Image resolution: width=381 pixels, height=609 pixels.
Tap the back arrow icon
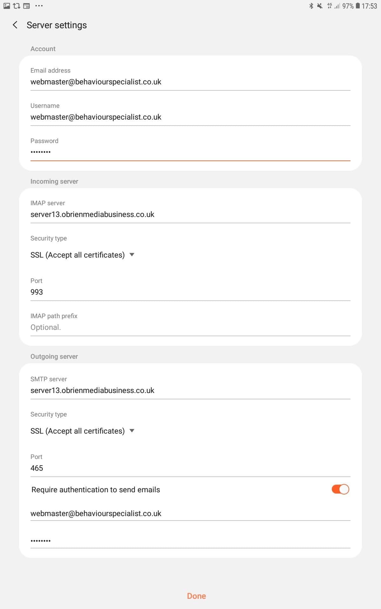(x=15, y=25)
